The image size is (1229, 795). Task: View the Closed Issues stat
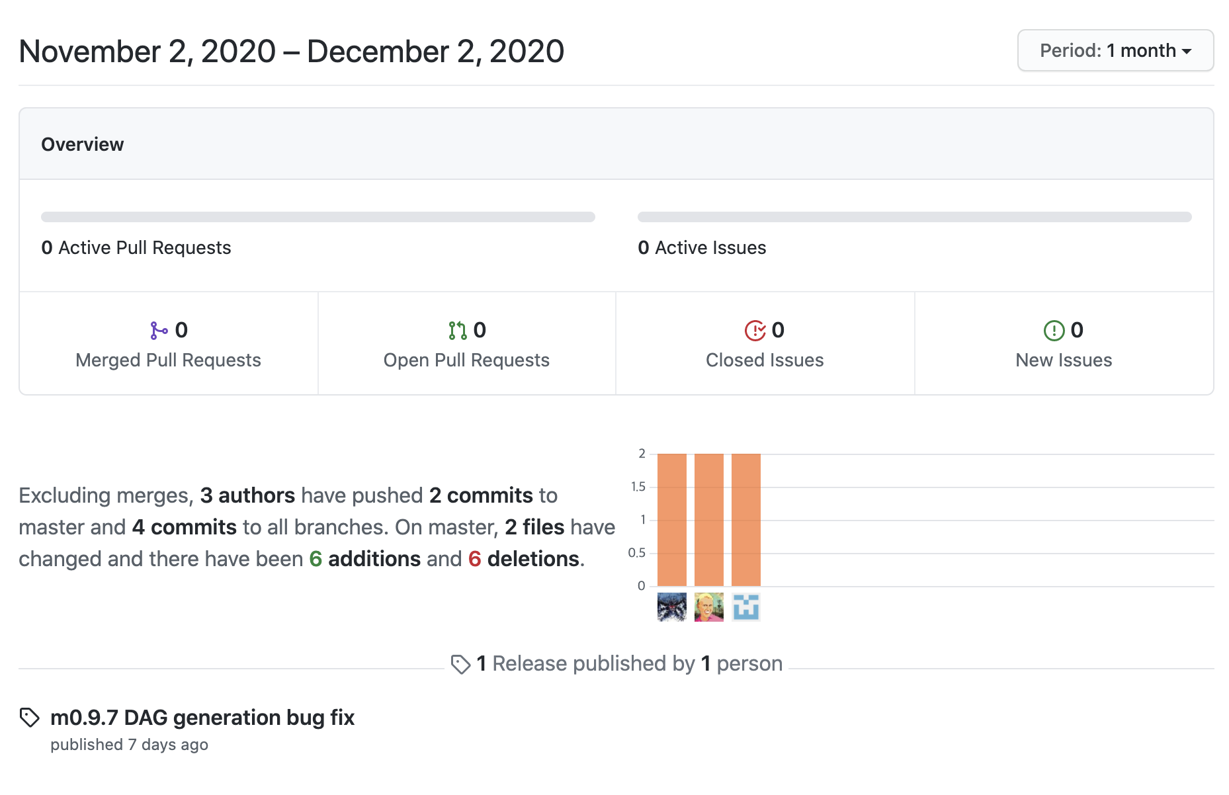(765, 344)
